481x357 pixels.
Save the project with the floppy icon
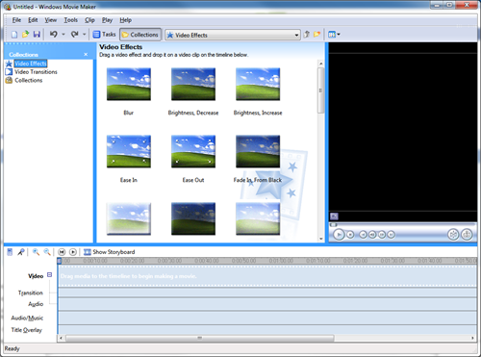(x=37, y=35)
